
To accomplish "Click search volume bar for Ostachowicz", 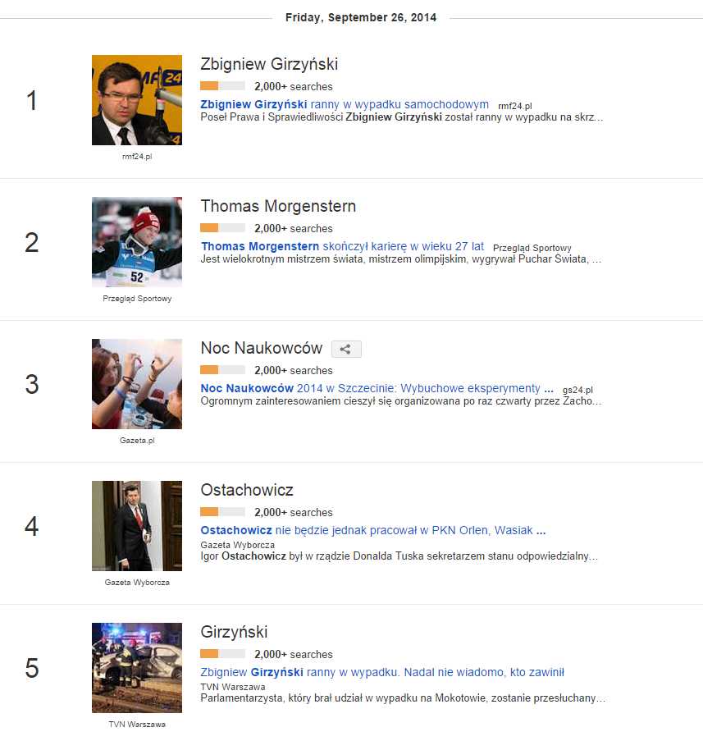I will coord(222,512).
